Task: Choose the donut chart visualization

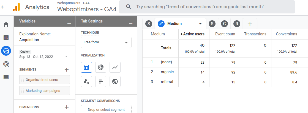Action: (101, 67)
